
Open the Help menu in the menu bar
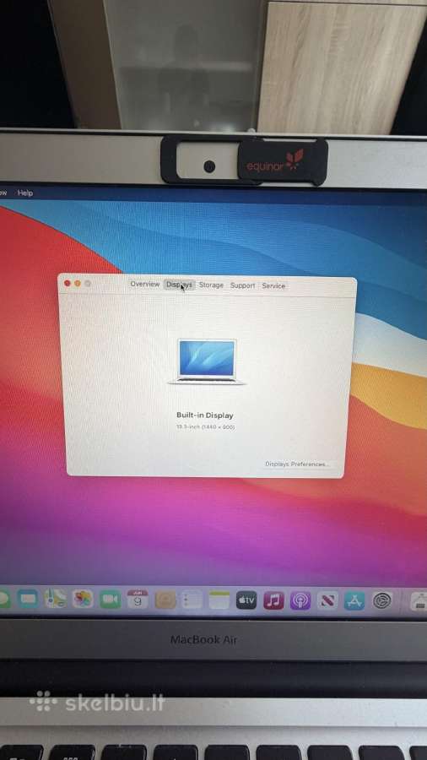[25, 193]
